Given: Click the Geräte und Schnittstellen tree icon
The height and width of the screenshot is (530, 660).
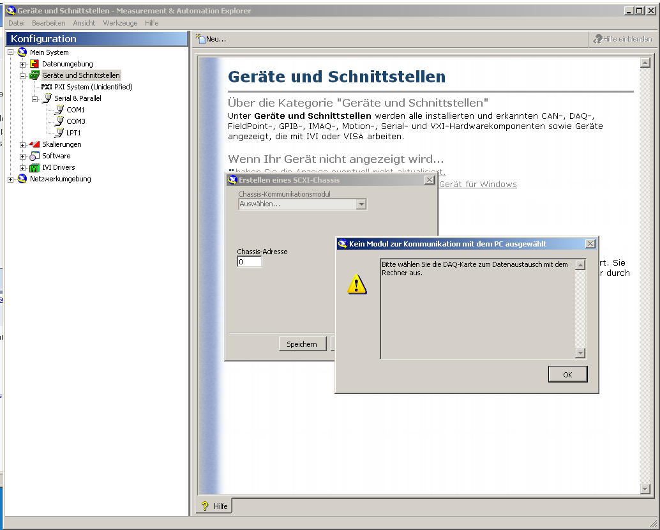Looking at the screenshot, I should 34,76.
